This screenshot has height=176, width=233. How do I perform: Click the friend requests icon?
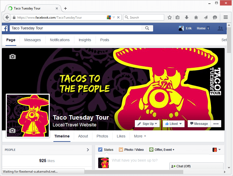coord(220,28)
